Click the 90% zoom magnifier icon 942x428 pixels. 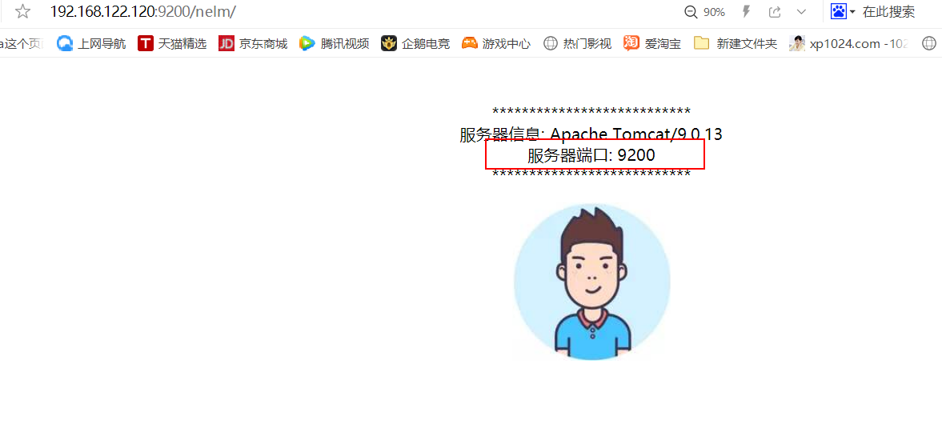pyautogui.click(x=691, y=12)
